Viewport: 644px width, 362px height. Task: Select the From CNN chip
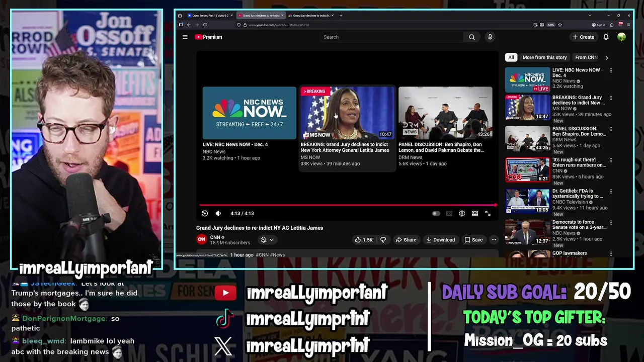point(586,57)
